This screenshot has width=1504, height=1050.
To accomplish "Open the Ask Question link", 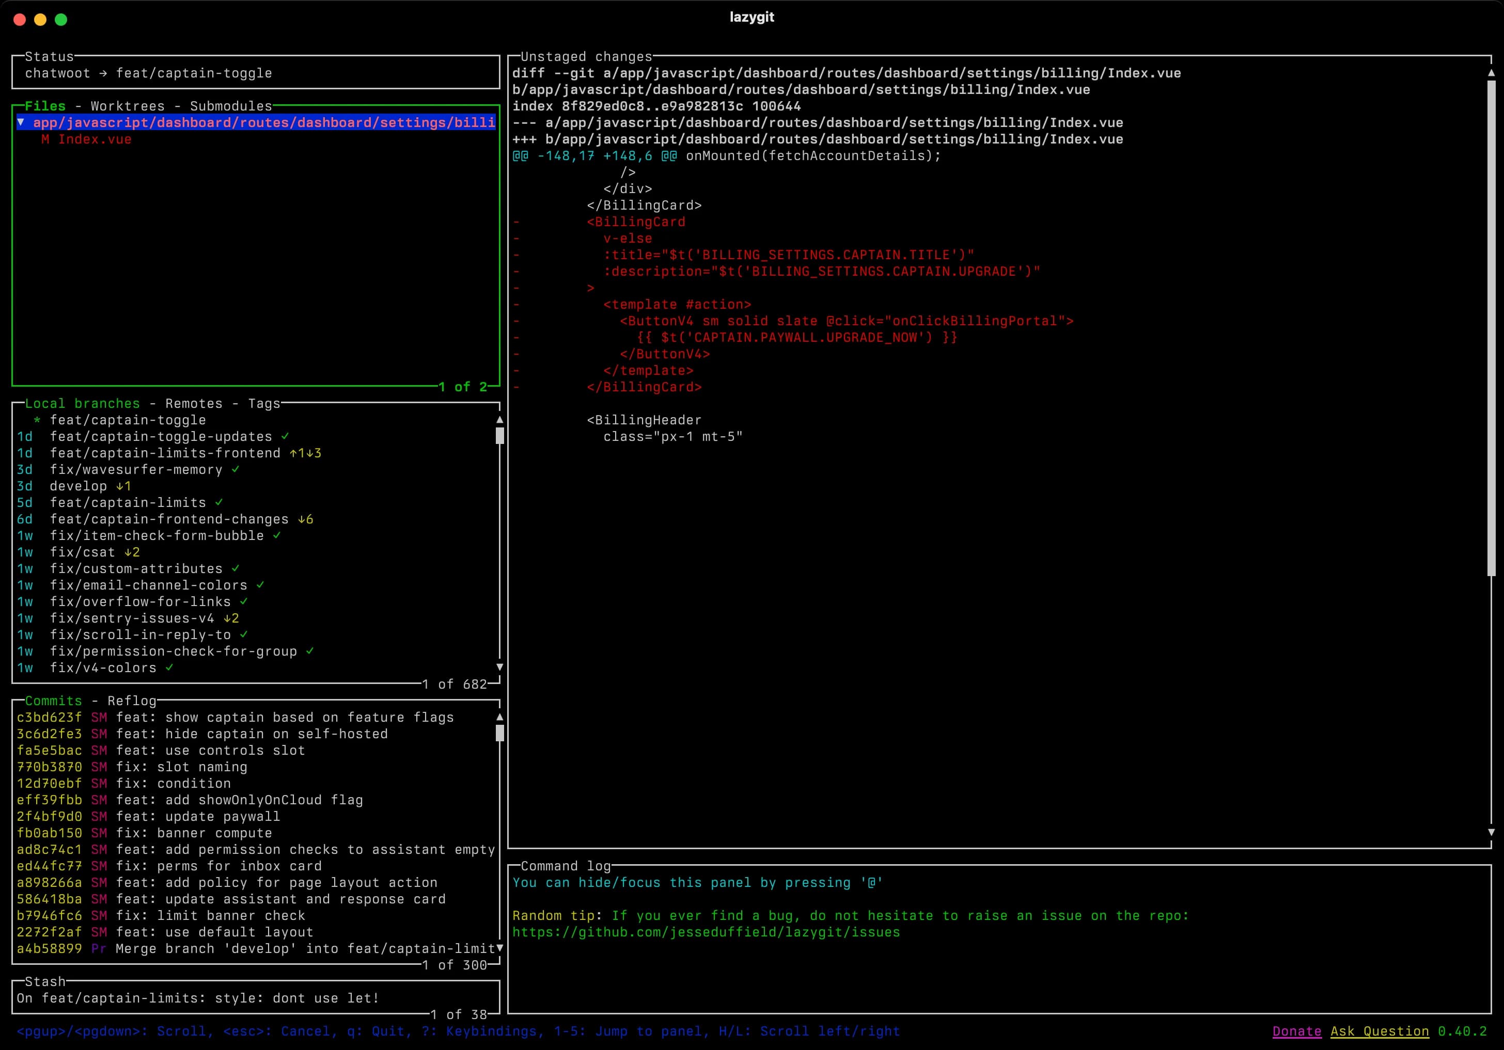I will (1380, 1031).
